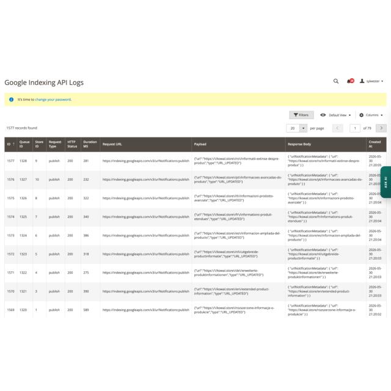Select ID cell 1569
The image size is (391, 391).
tap(11, 310)
